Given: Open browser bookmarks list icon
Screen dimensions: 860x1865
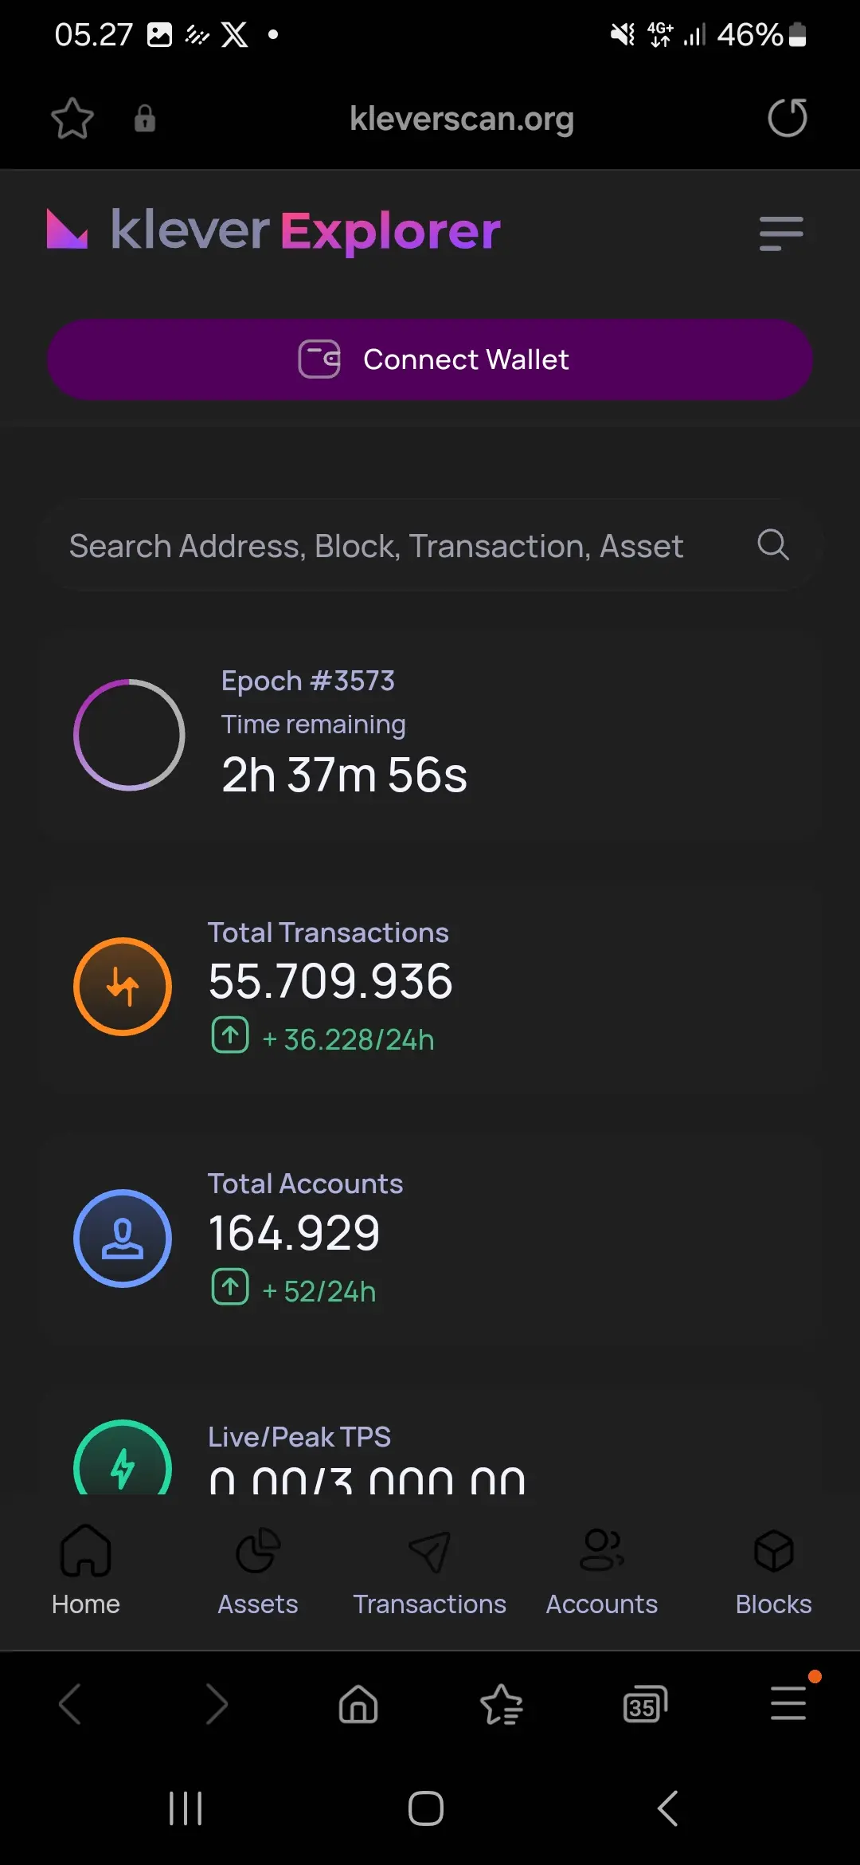Looking at the screenshot, I should [x=502, y=1705].
